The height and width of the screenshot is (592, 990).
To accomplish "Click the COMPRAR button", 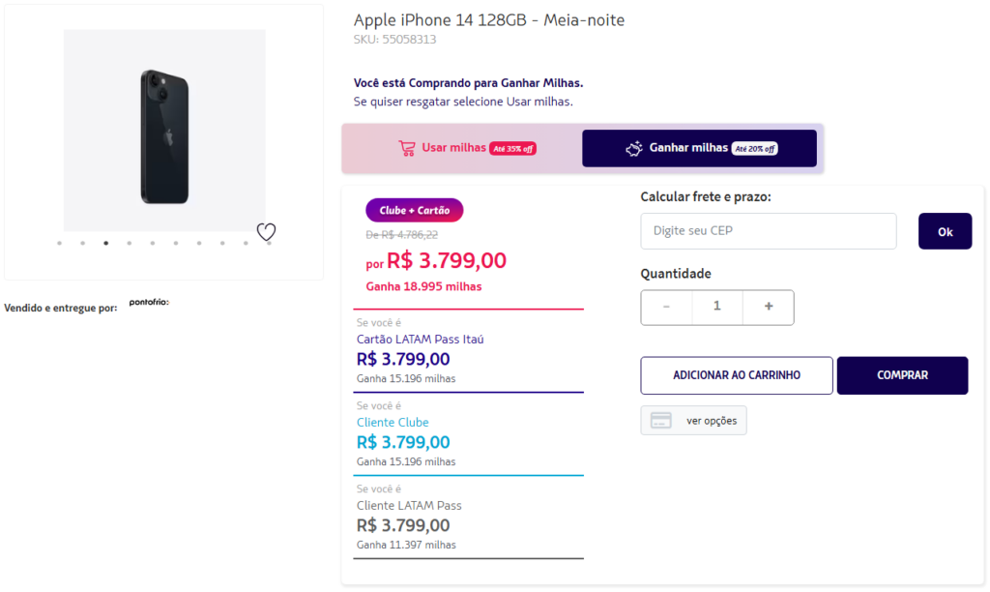I will 902,375.
